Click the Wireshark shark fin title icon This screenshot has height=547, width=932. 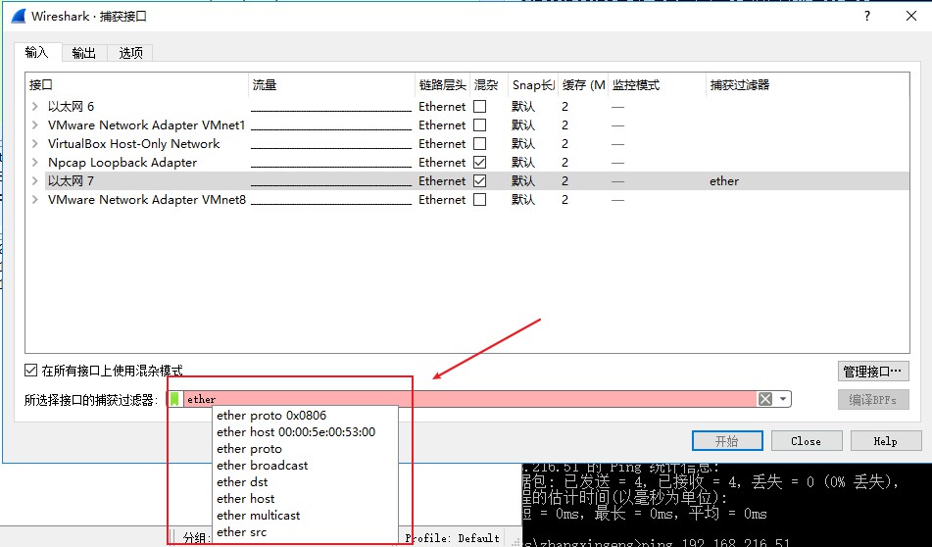coord(19,16)
